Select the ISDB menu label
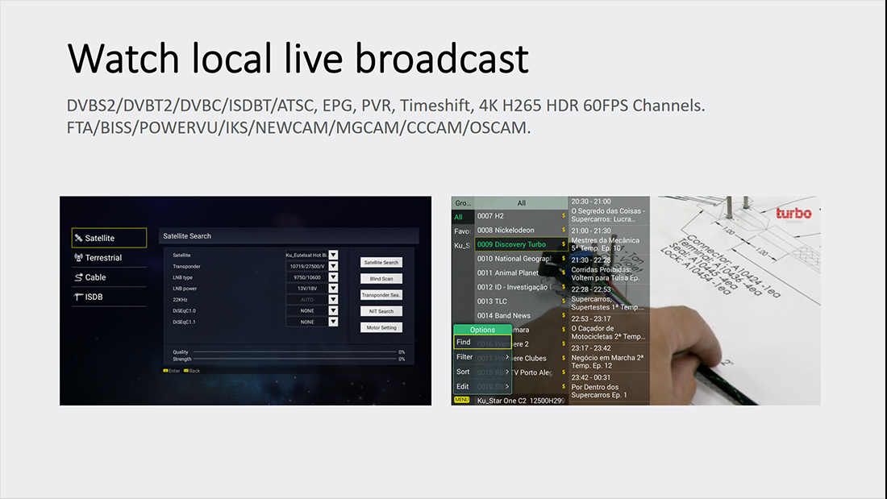Viewport: 887px width, 499px height. pos(94,297)
